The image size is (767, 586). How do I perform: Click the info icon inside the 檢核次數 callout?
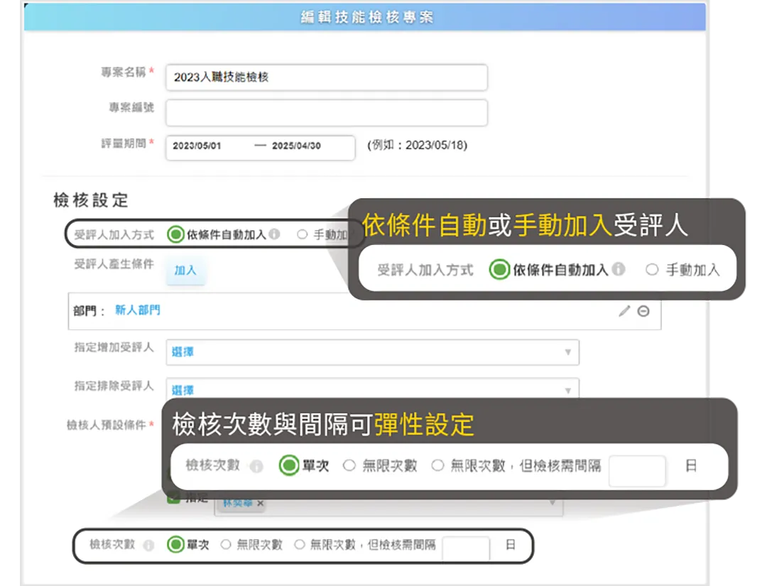point(256,465)
